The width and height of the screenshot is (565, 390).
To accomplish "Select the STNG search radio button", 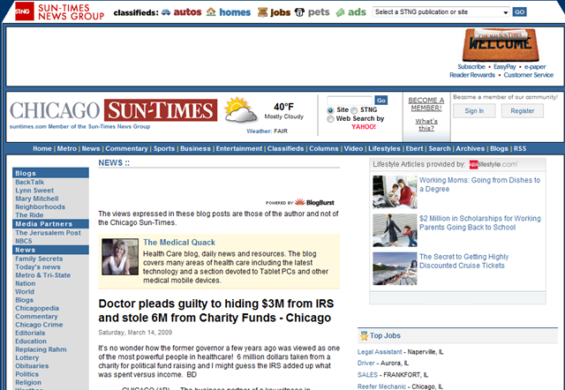I will [x=354, y=110].
